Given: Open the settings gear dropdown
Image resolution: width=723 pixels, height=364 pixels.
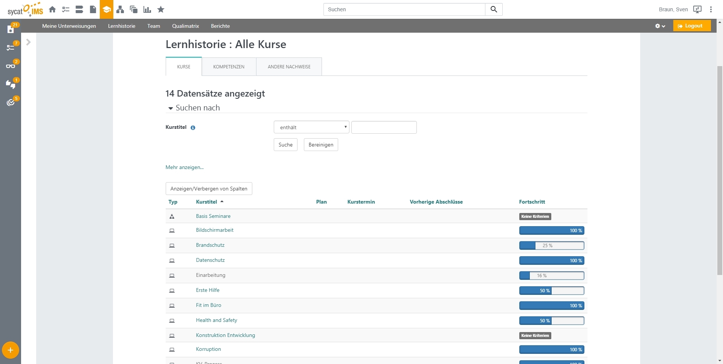Looking at the screenshot, I should (660, 26).
